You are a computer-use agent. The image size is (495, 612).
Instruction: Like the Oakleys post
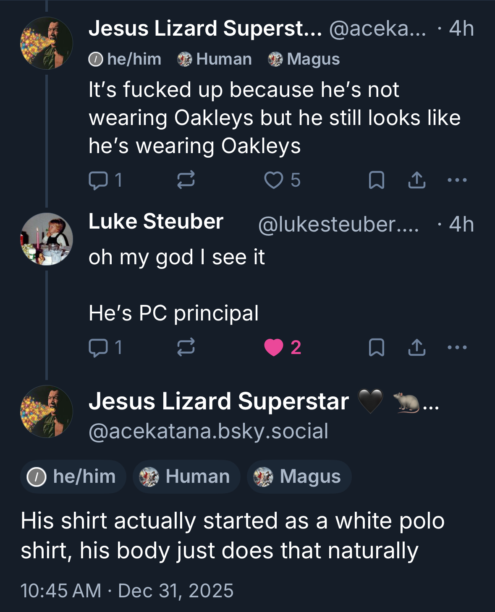point(274,180)
